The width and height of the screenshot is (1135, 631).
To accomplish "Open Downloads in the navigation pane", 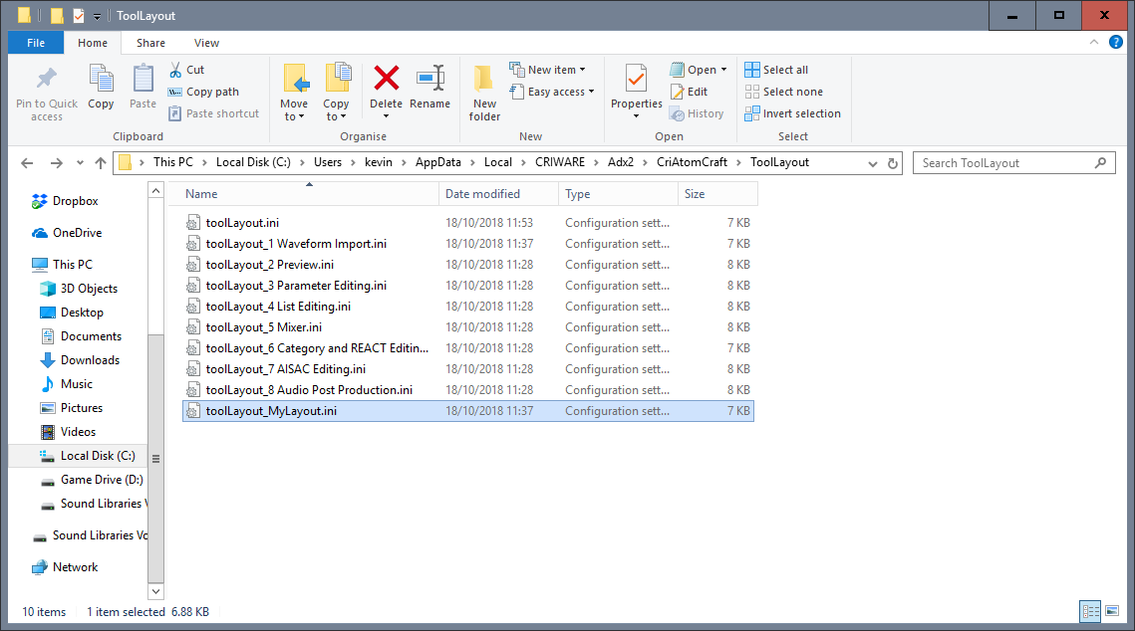I will pos(80,360).
